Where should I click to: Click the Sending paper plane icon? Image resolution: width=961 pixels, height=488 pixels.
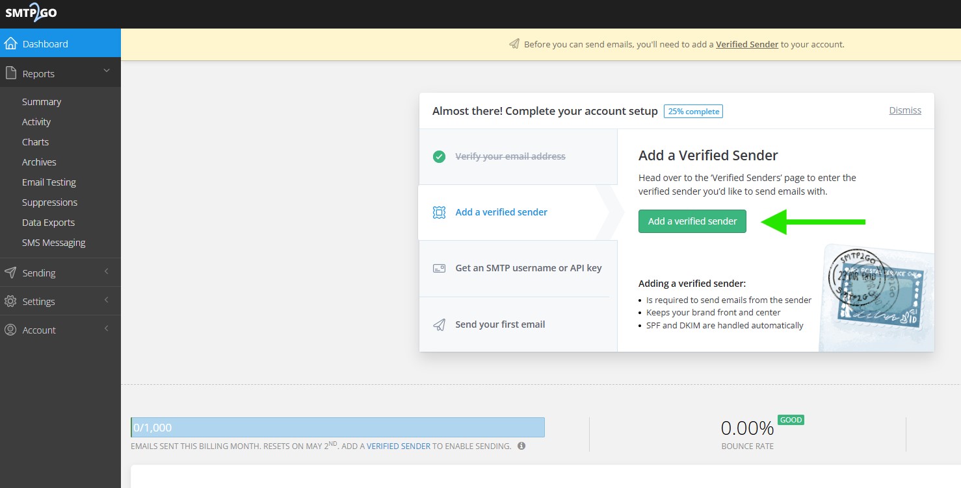click(10, 273)
